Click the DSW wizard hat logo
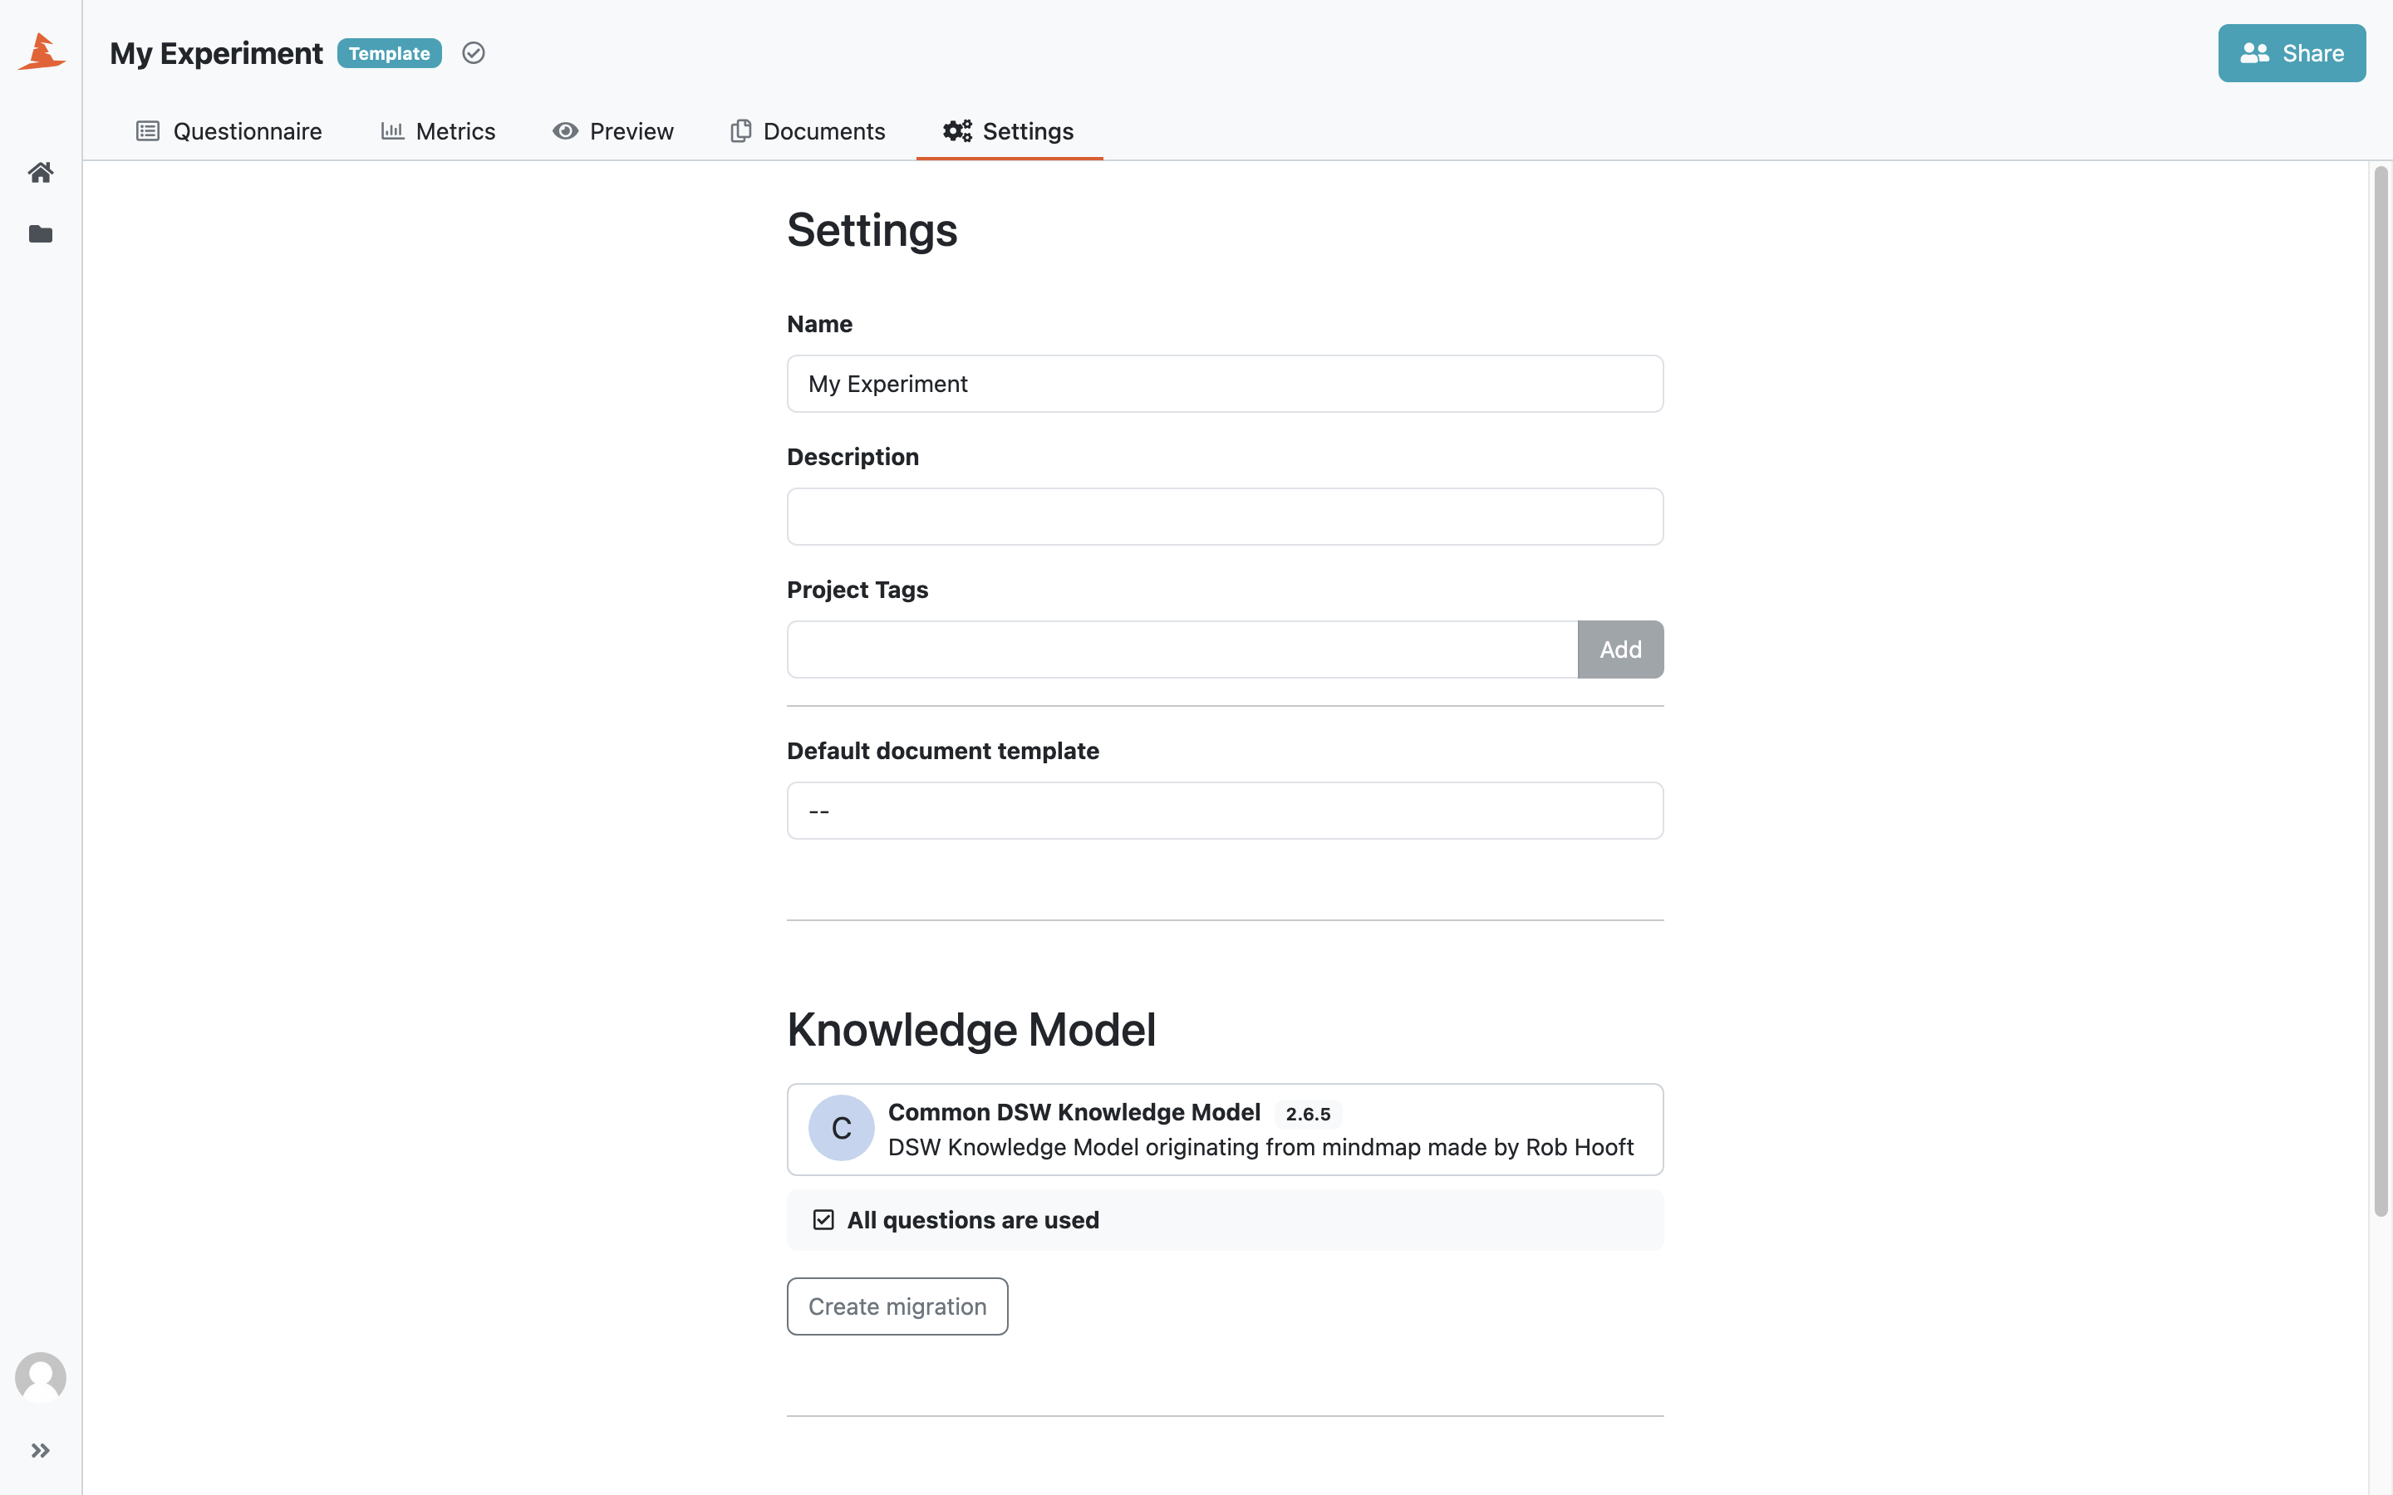The width and height of the screenshot is (2393, 1495). pyautogui.click(x=41, y=52)
